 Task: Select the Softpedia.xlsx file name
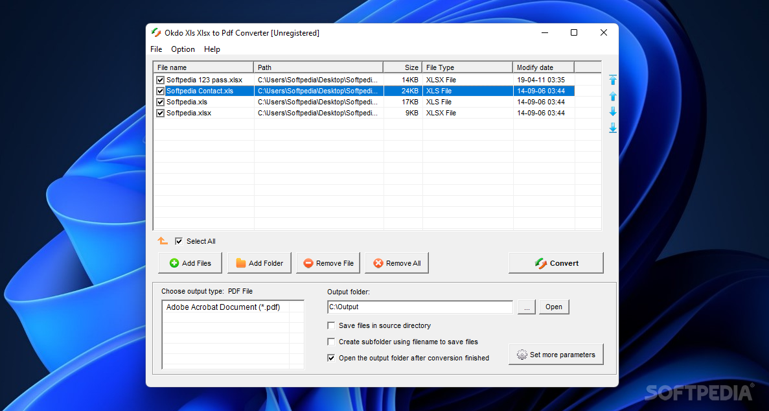point(189,113)
